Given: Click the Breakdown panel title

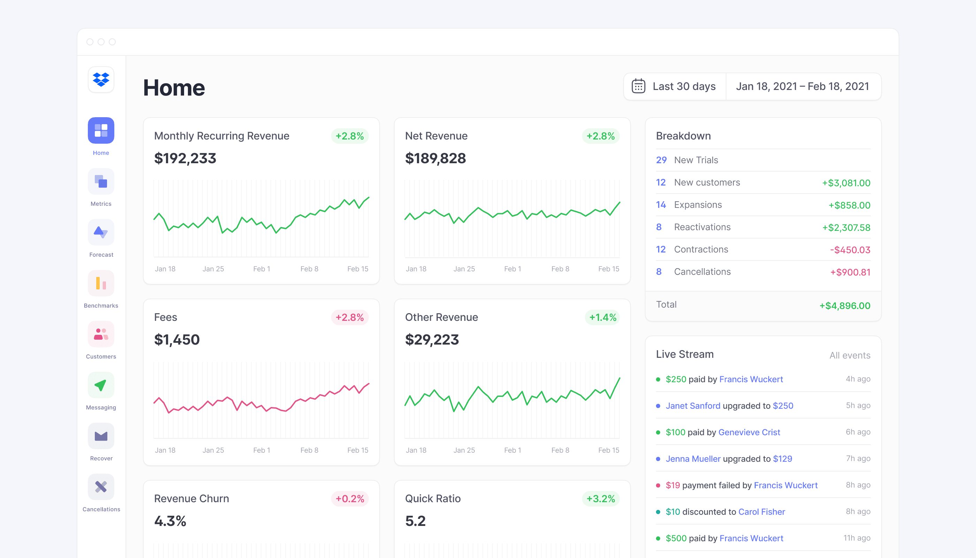Looking at the screenshot, I should [683, 136].
